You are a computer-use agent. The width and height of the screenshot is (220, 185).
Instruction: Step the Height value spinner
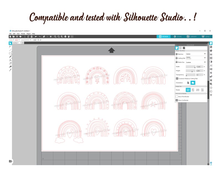coord(203,71)
